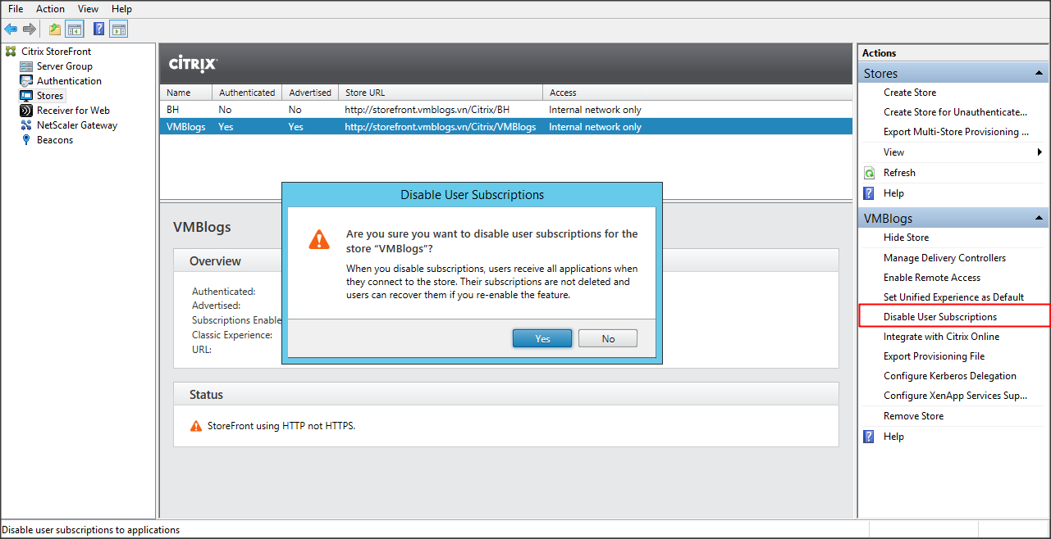Click the Back arrow in the toolbar
Viewport: 1051px width, 539px height.
click(x=11, y=29)
